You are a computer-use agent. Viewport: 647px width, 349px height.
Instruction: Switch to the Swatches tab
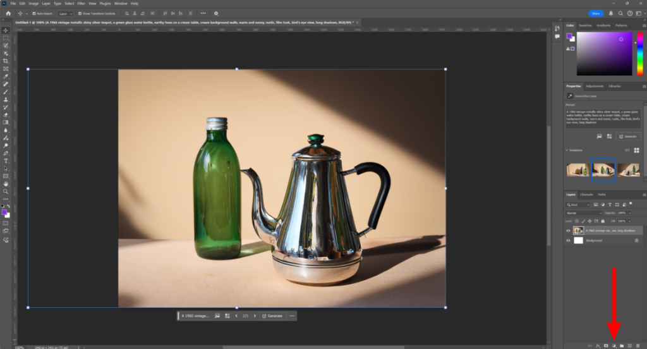(585, 26)
